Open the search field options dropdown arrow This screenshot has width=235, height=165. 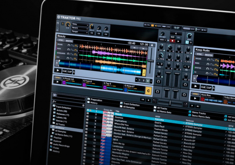(55, 102)
